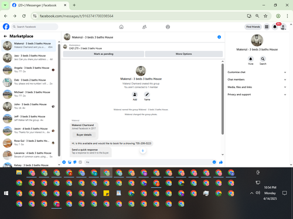Open the taskbar volume speaker icon
Viewport: 293px width, 219px height.
click(258, 193)
